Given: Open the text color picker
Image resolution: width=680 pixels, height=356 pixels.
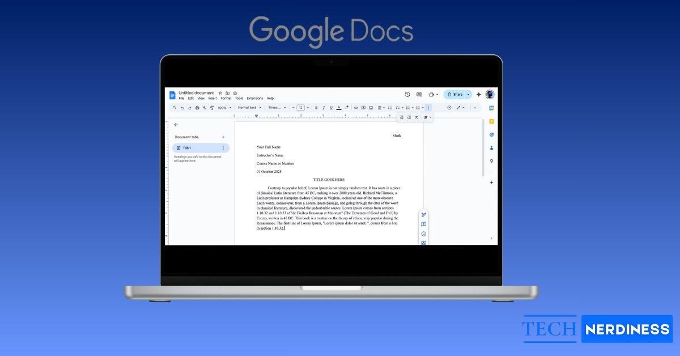Looking at the screenshot, I should 339,108.
